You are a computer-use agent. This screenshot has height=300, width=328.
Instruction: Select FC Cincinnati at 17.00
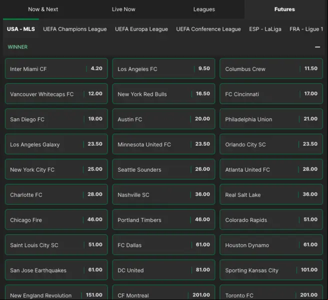(x=271, y=94)
